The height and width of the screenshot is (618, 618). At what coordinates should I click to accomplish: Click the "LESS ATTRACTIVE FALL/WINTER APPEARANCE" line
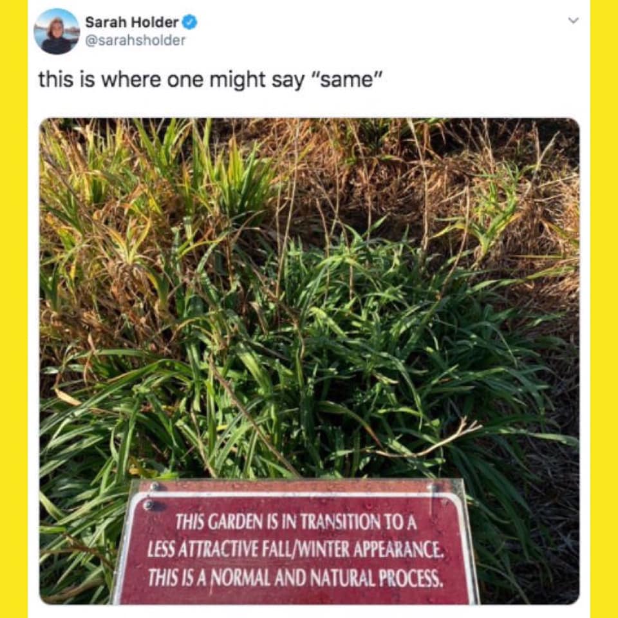(x=295, y=550)
